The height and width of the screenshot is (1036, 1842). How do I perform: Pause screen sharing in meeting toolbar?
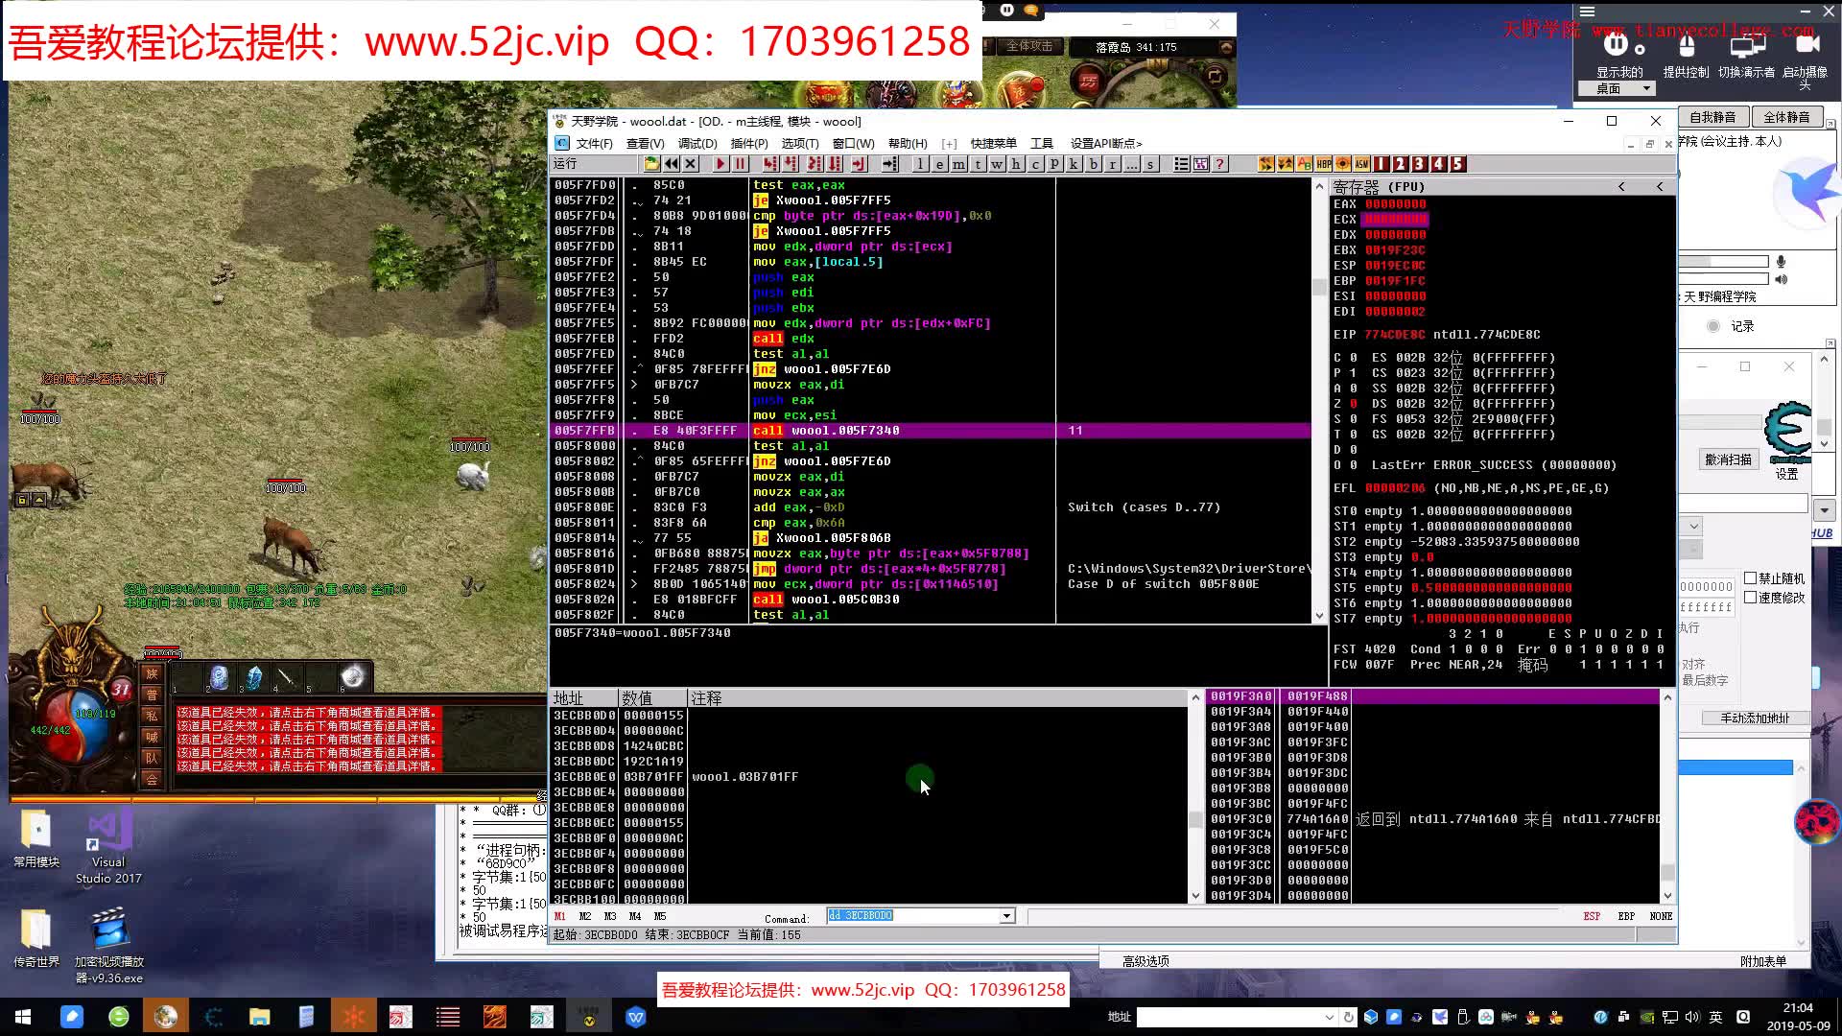click(1616, 44)
